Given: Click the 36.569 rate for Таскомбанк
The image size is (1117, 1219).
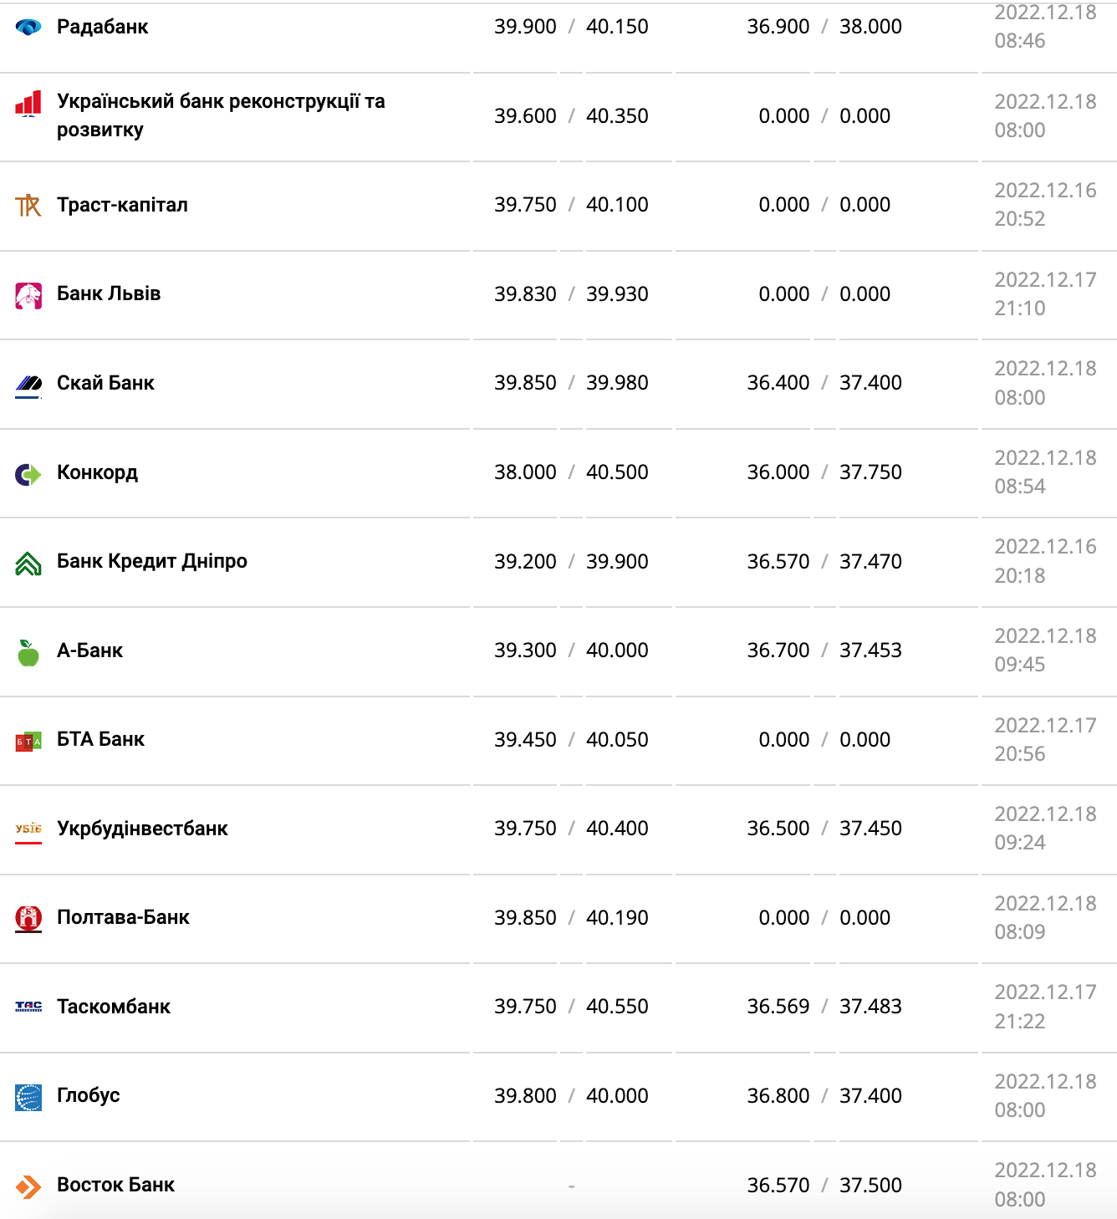Looking at the screenshot, I should 778,1007.
